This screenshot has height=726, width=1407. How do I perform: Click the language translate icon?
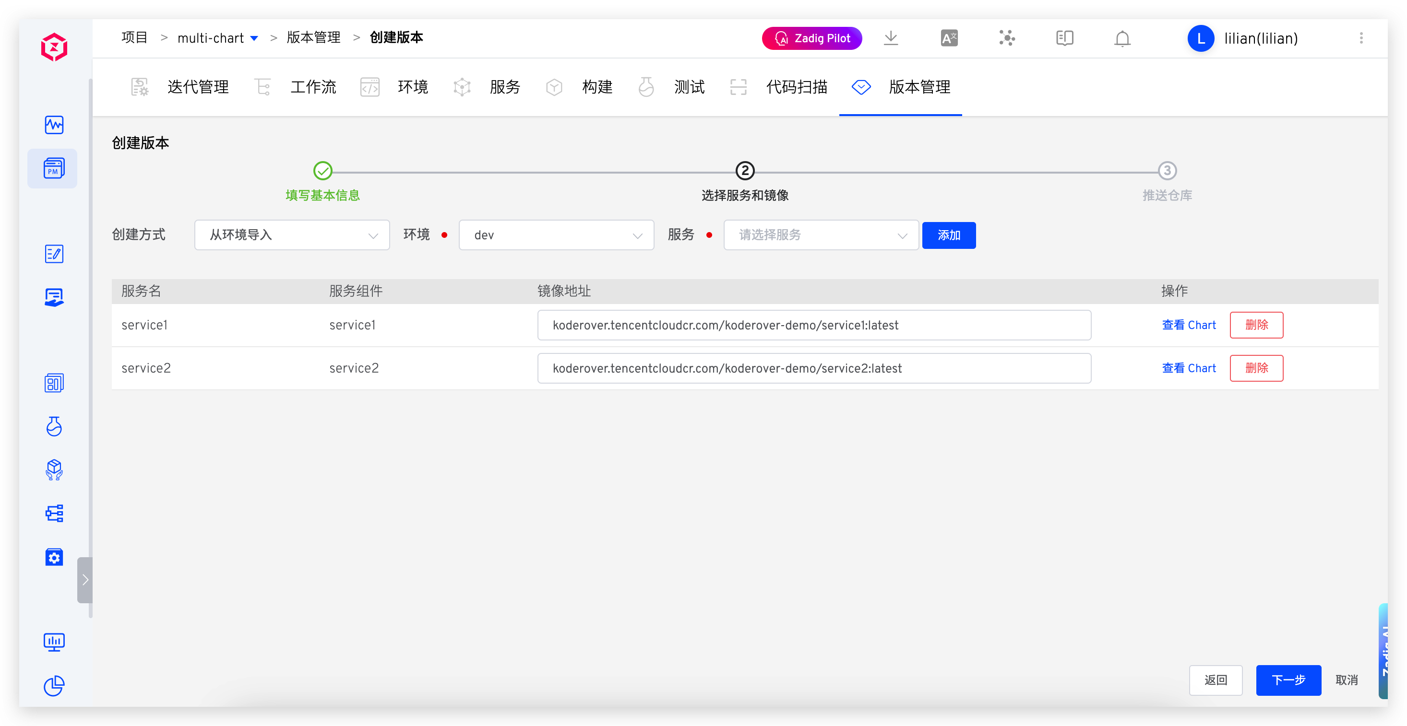(x=949, y=38)
